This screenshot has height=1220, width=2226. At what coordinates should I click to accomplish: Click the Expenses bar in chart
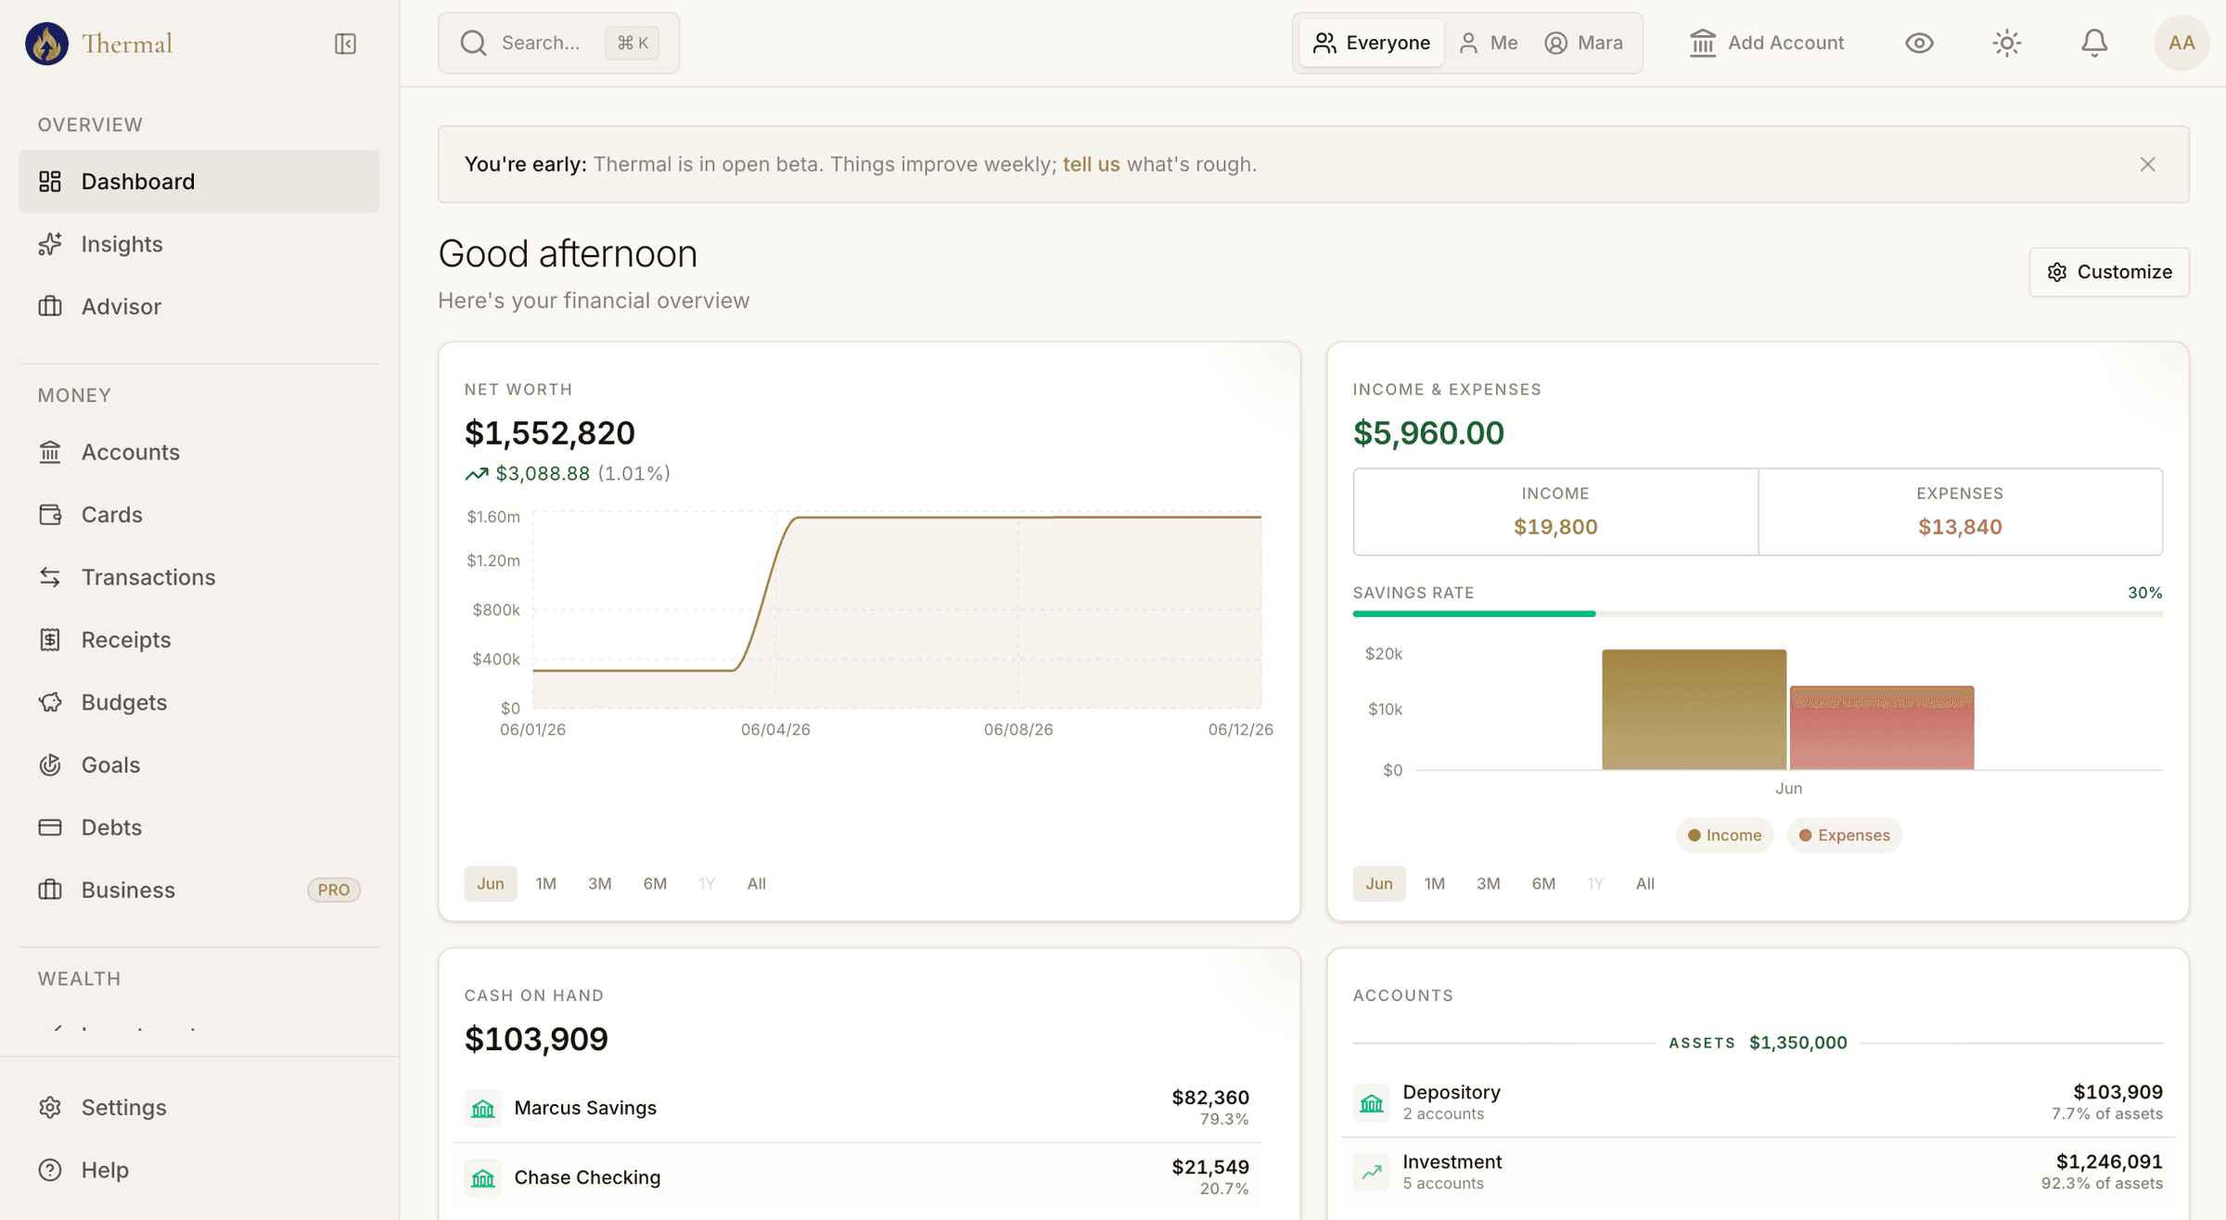tap(1882, 728)
